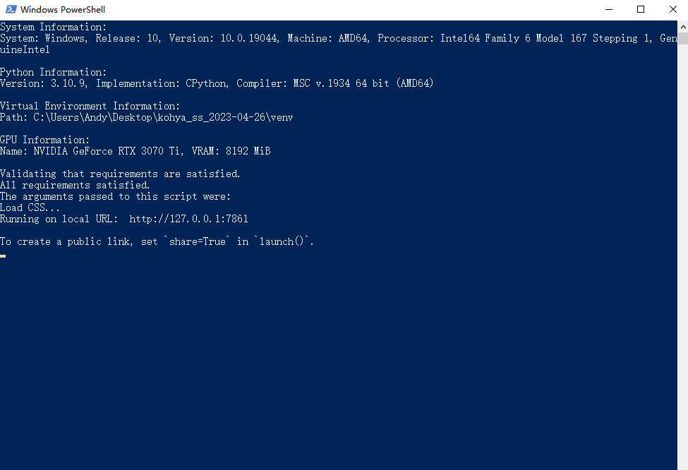688x470 pixels.
Task: Click the kohya_ss venv path text
Action: click(x=163, y=117)
